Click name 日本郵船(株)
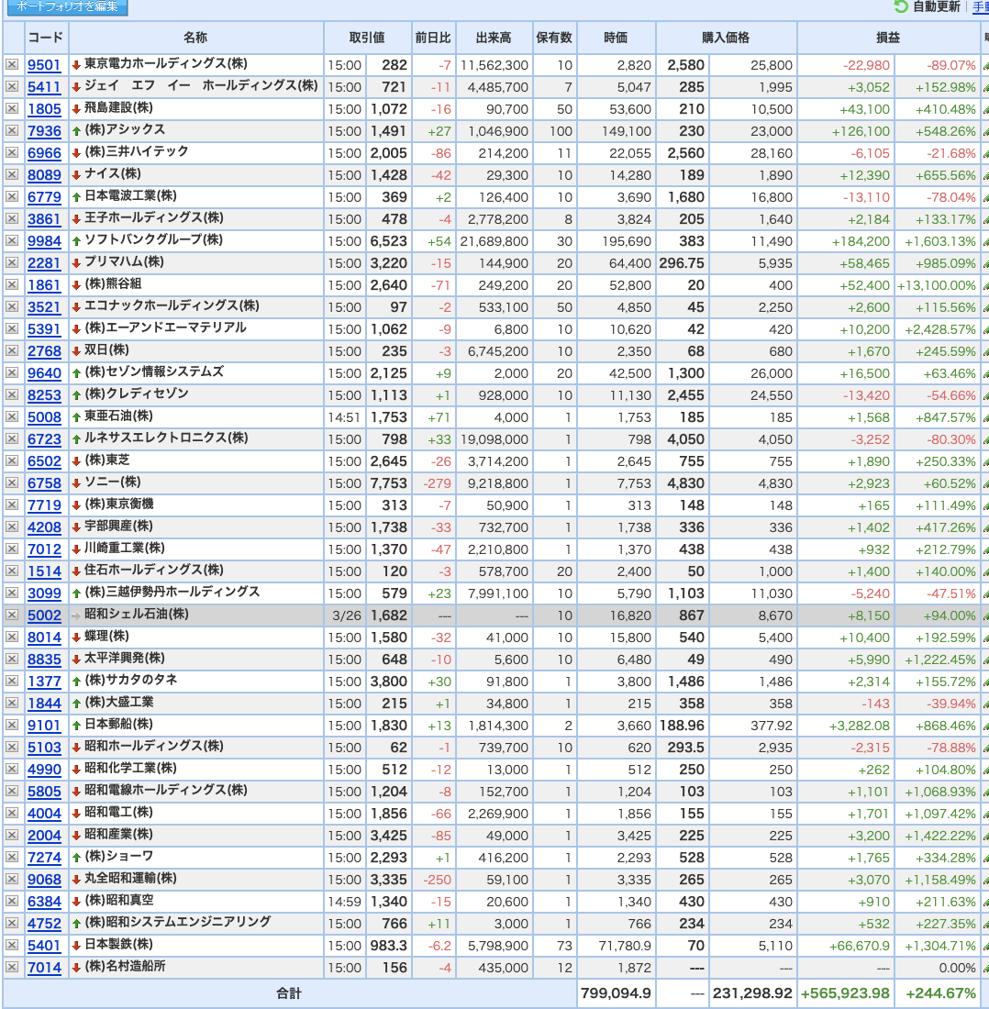Screen dimensions: 989x1009 (x=118, y=724)
